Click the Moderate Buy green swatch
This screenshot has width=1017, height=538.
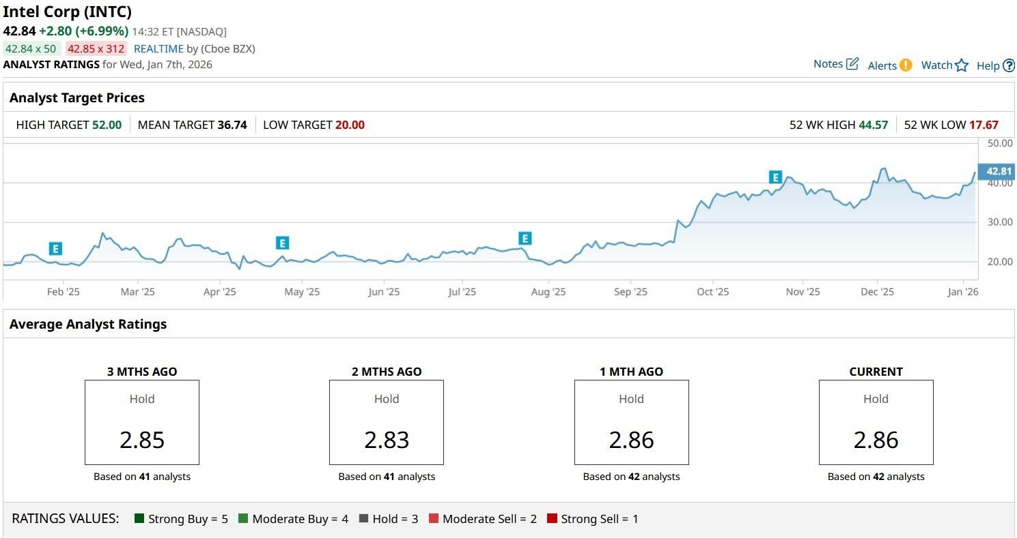[x=243, y=519]
